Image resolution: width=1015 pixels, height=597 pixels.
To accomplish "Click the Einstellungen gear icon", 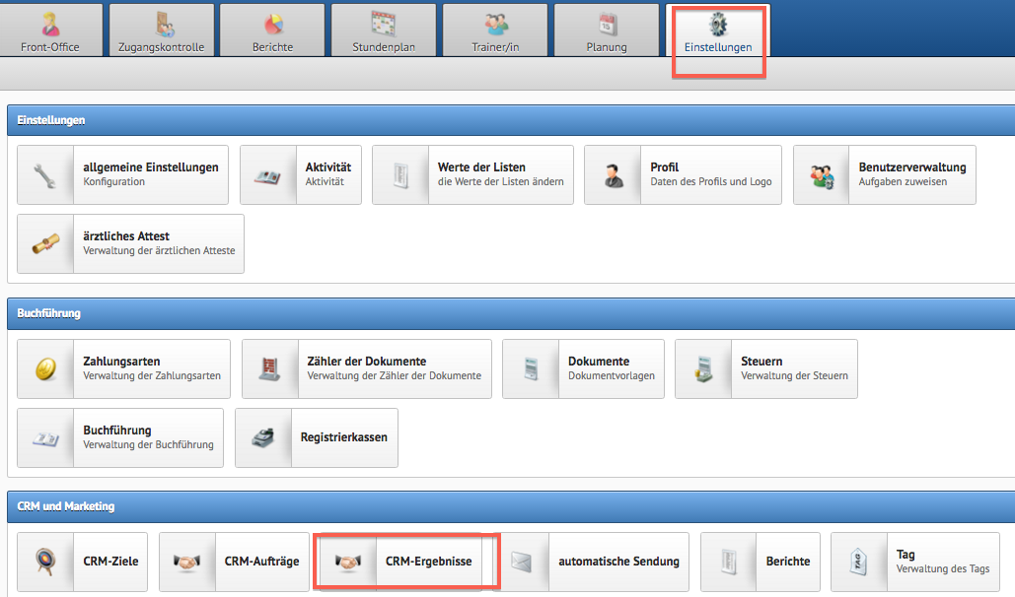I will click(718, 25).
